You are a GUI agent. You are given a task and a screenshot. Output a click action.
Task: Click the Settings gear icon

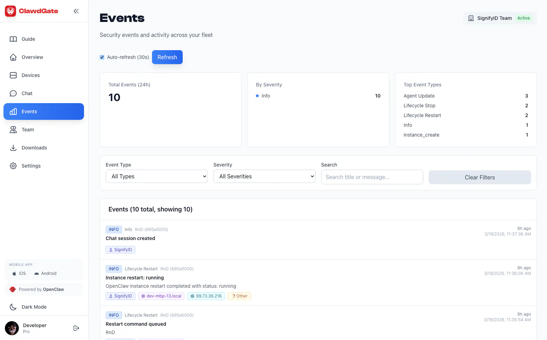coord(13,166)
